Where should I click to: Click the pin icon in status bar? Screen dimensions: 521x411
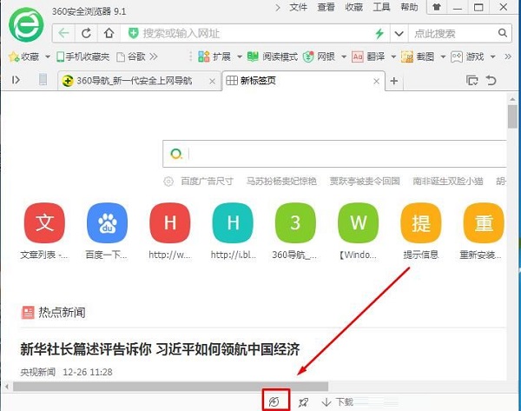(304, 401)
